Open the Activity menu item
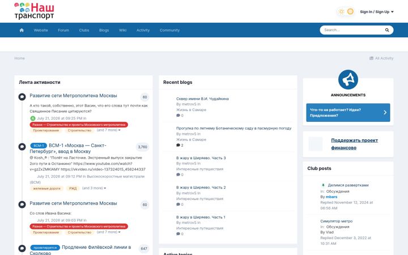 (143, 30)
